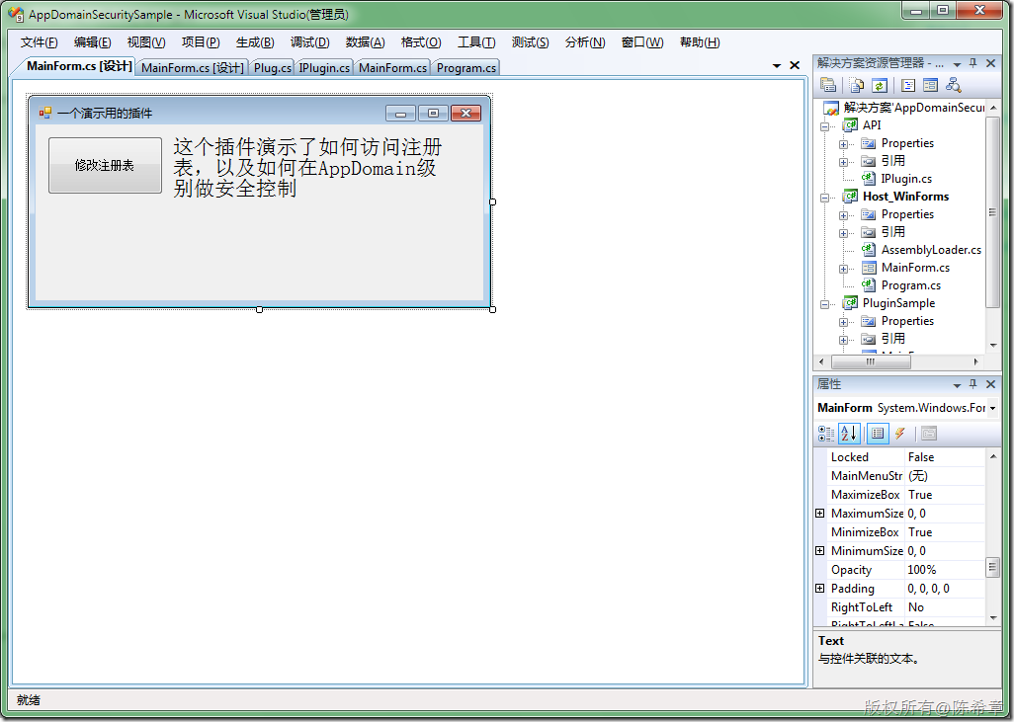Show Events with the lightning bolt icon
Viewport: 1014px width, 722px height.
click(899, 433)
